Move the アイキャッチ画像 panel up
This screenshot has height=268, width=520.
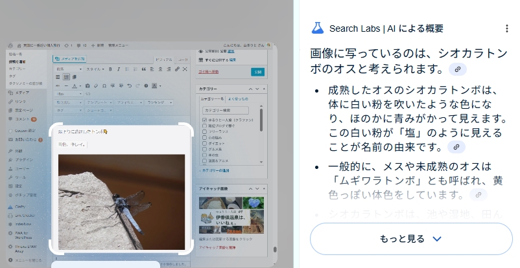click(251, 188)
